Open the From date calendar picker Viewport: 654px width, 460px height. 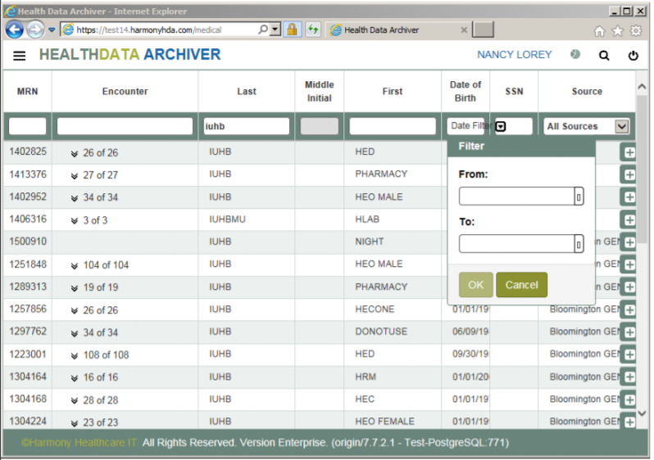tap(579, 196)
